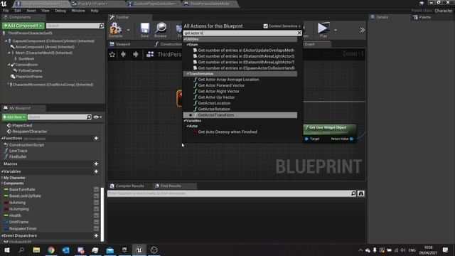
Task: Click the graph breadcrumb grid icon
Action: 150,54
